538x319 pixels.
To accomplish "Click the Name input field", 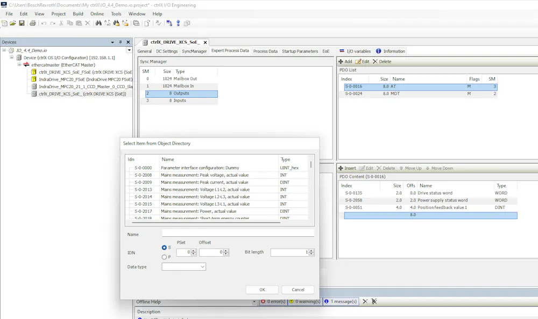I will tap(238, 234).
